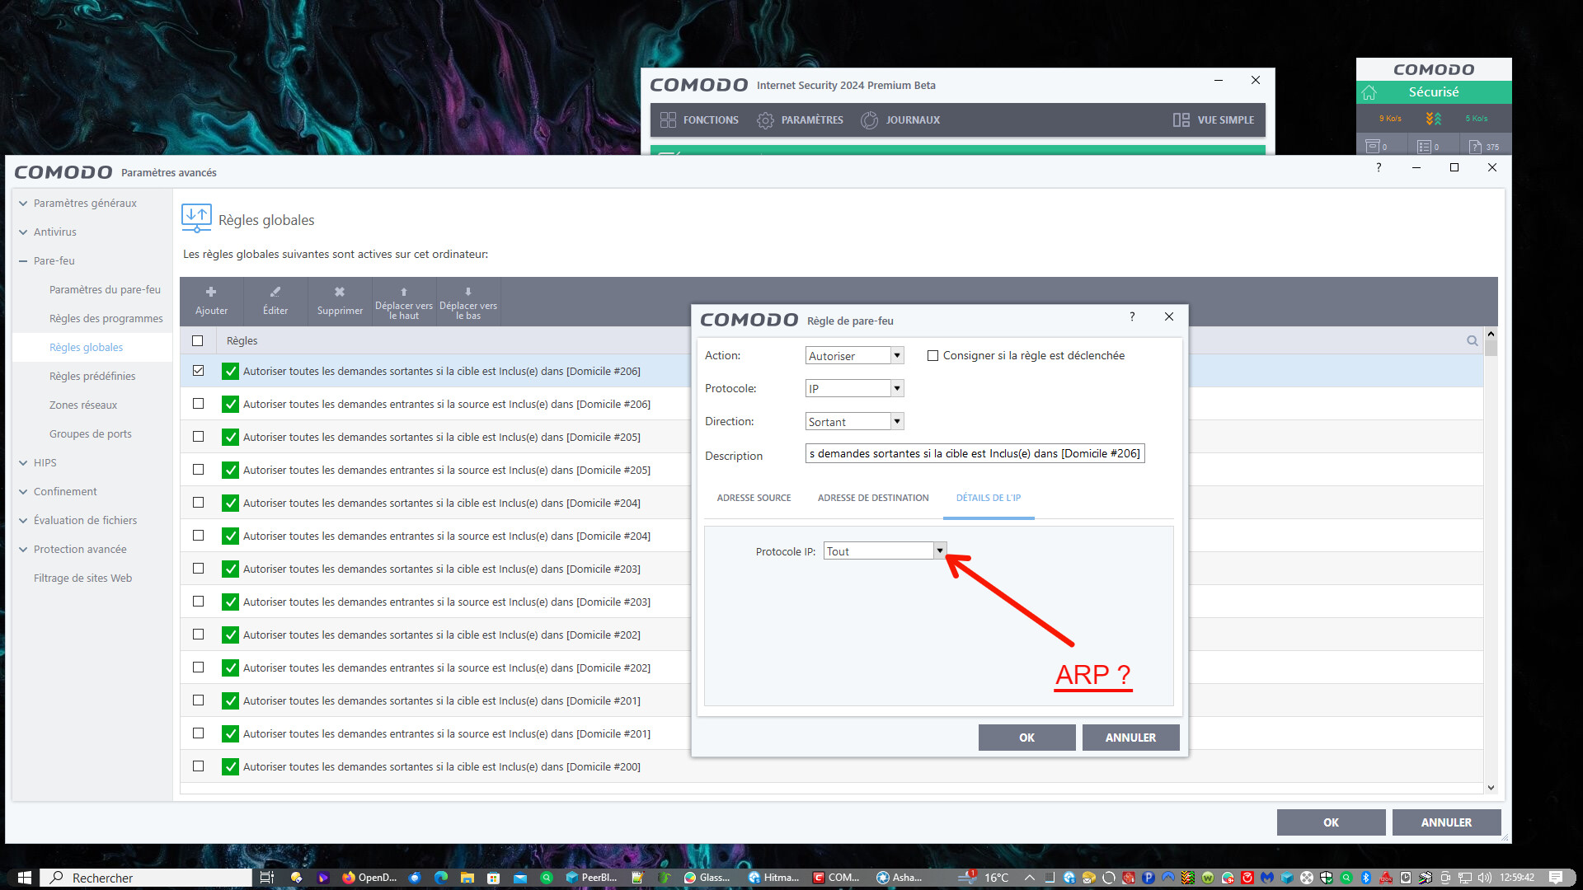Click the Supprimer cross toolbar icon

coord(340,292)
